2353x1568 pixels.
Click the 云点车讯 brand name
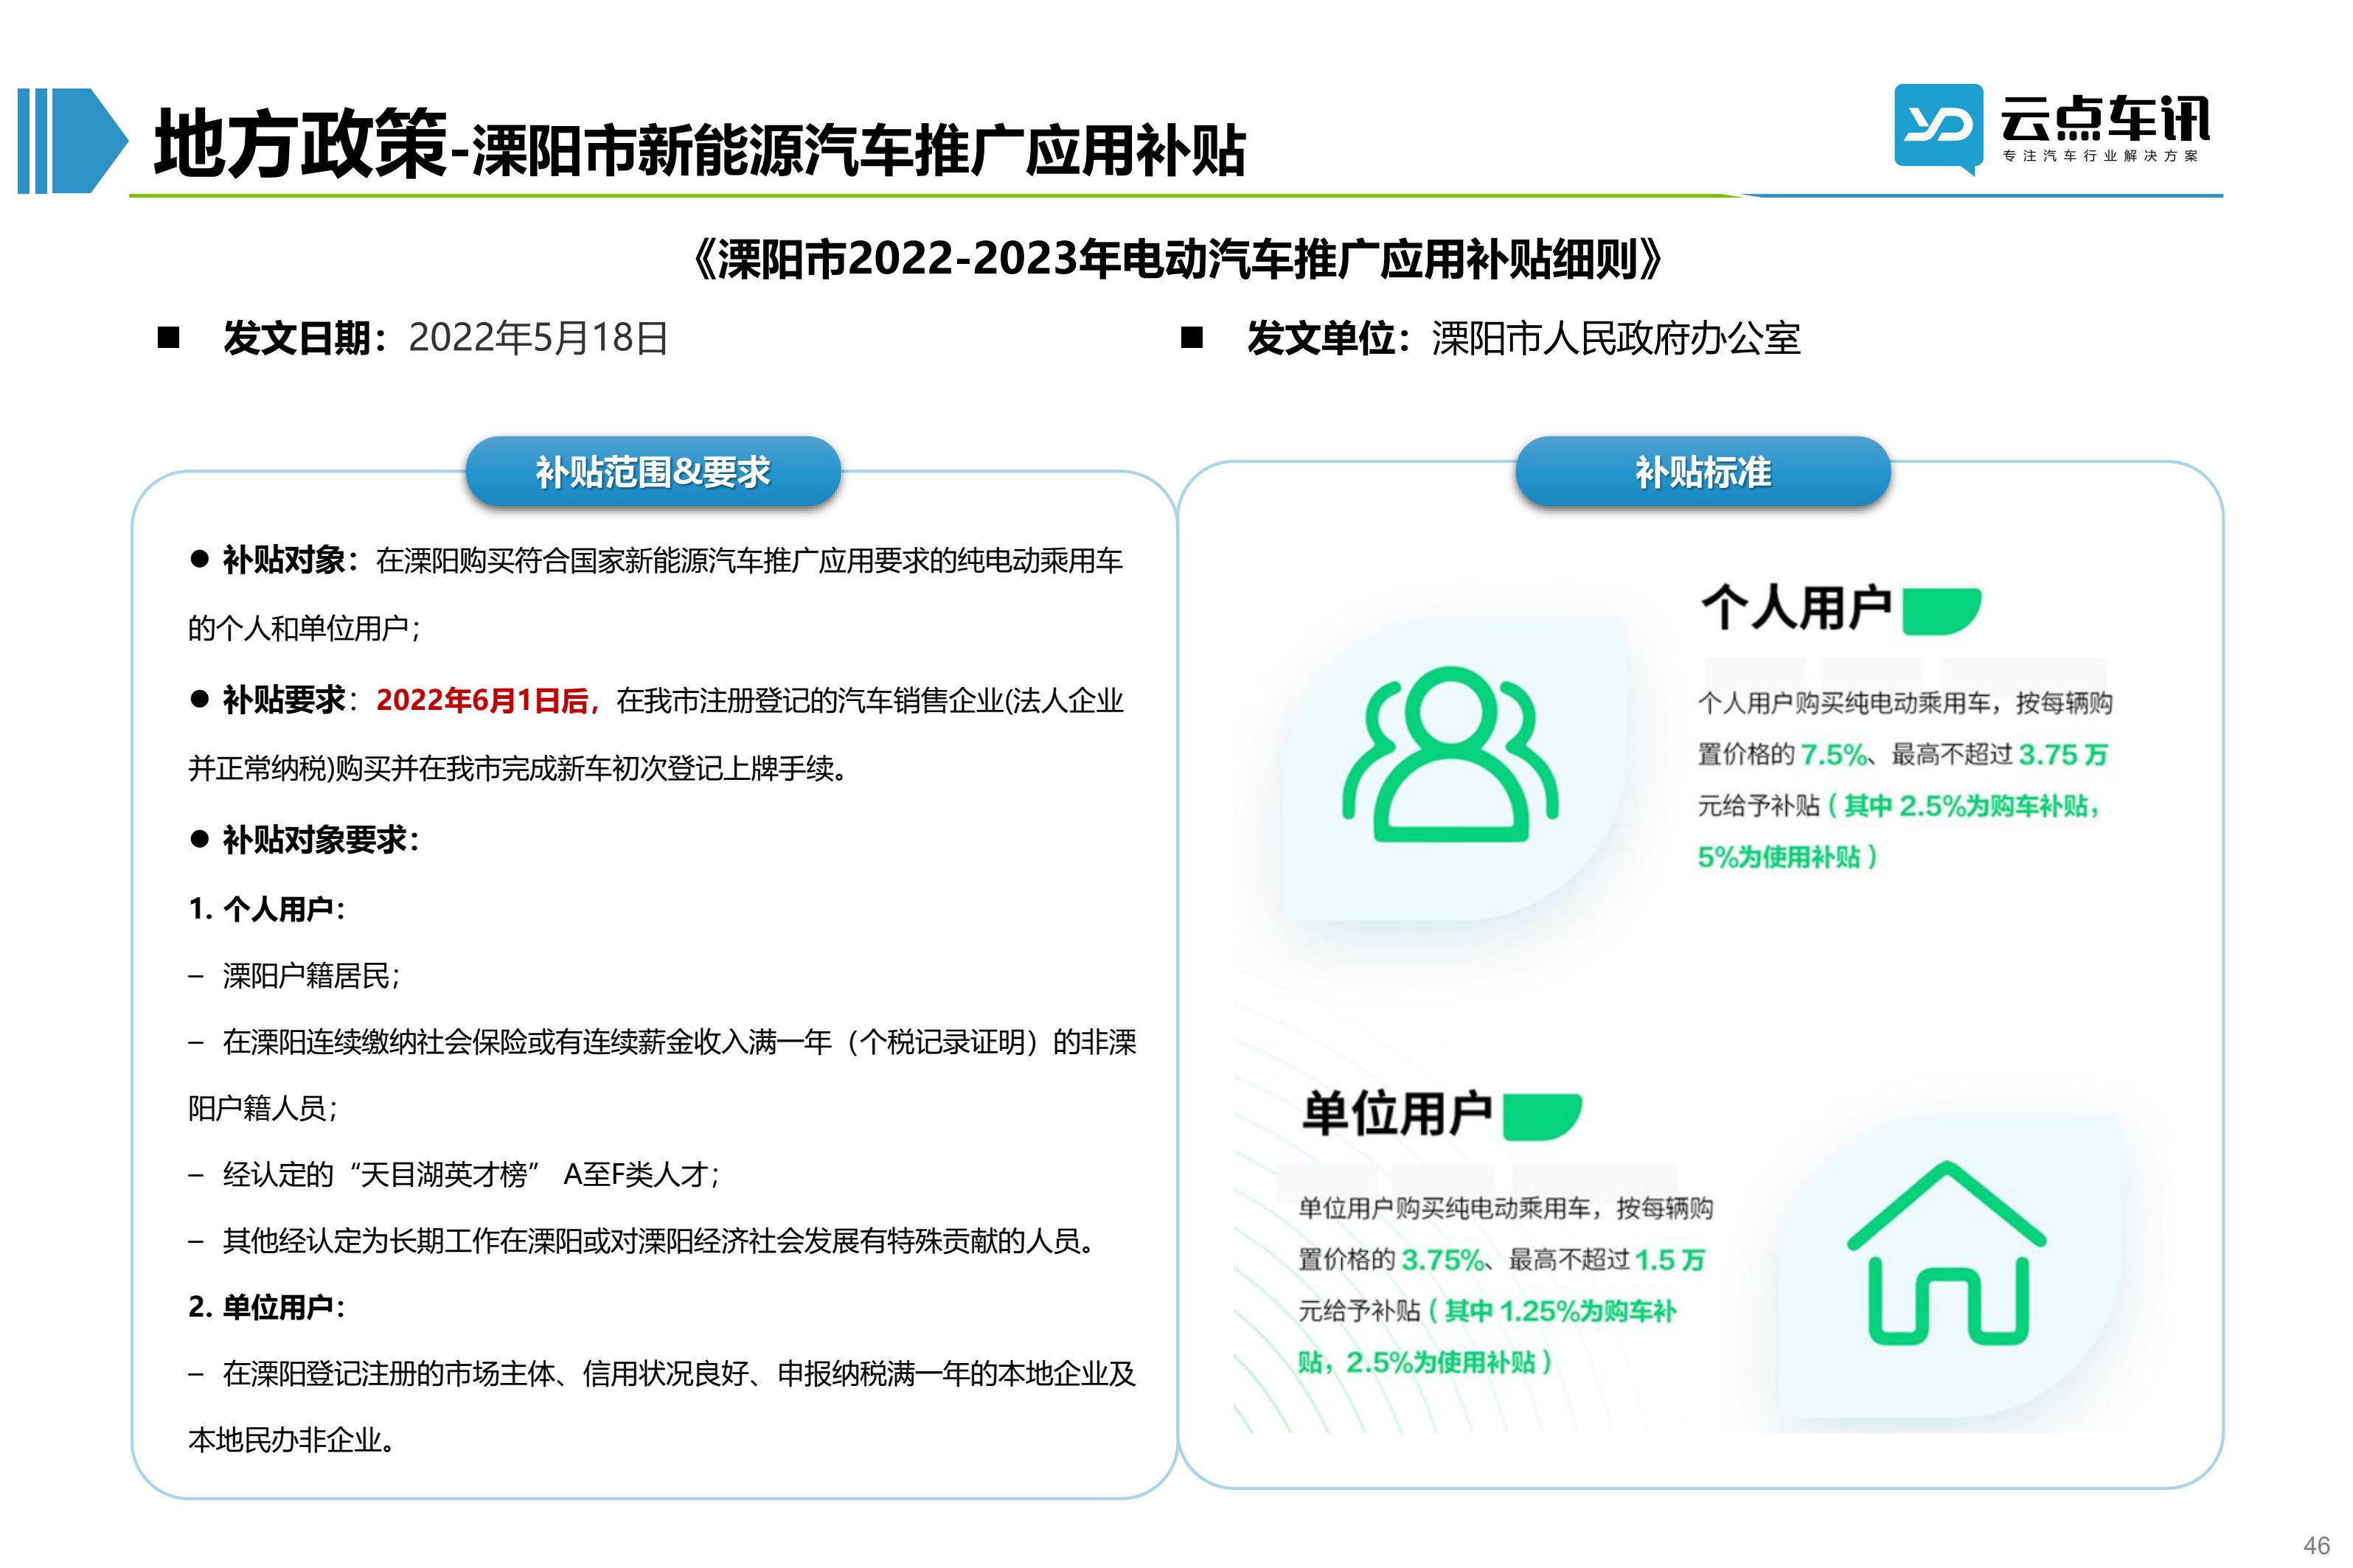(2104, 120)
